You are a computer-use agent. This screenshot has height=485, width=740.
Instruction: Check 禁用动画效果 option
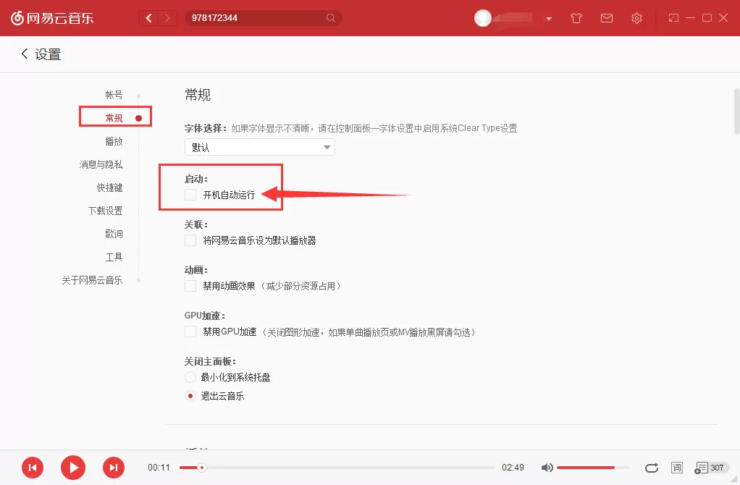click(190, 286)
